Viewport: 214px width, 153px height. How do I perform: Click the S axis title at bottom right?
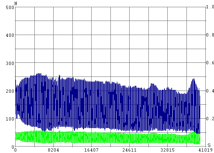[209, 145]
